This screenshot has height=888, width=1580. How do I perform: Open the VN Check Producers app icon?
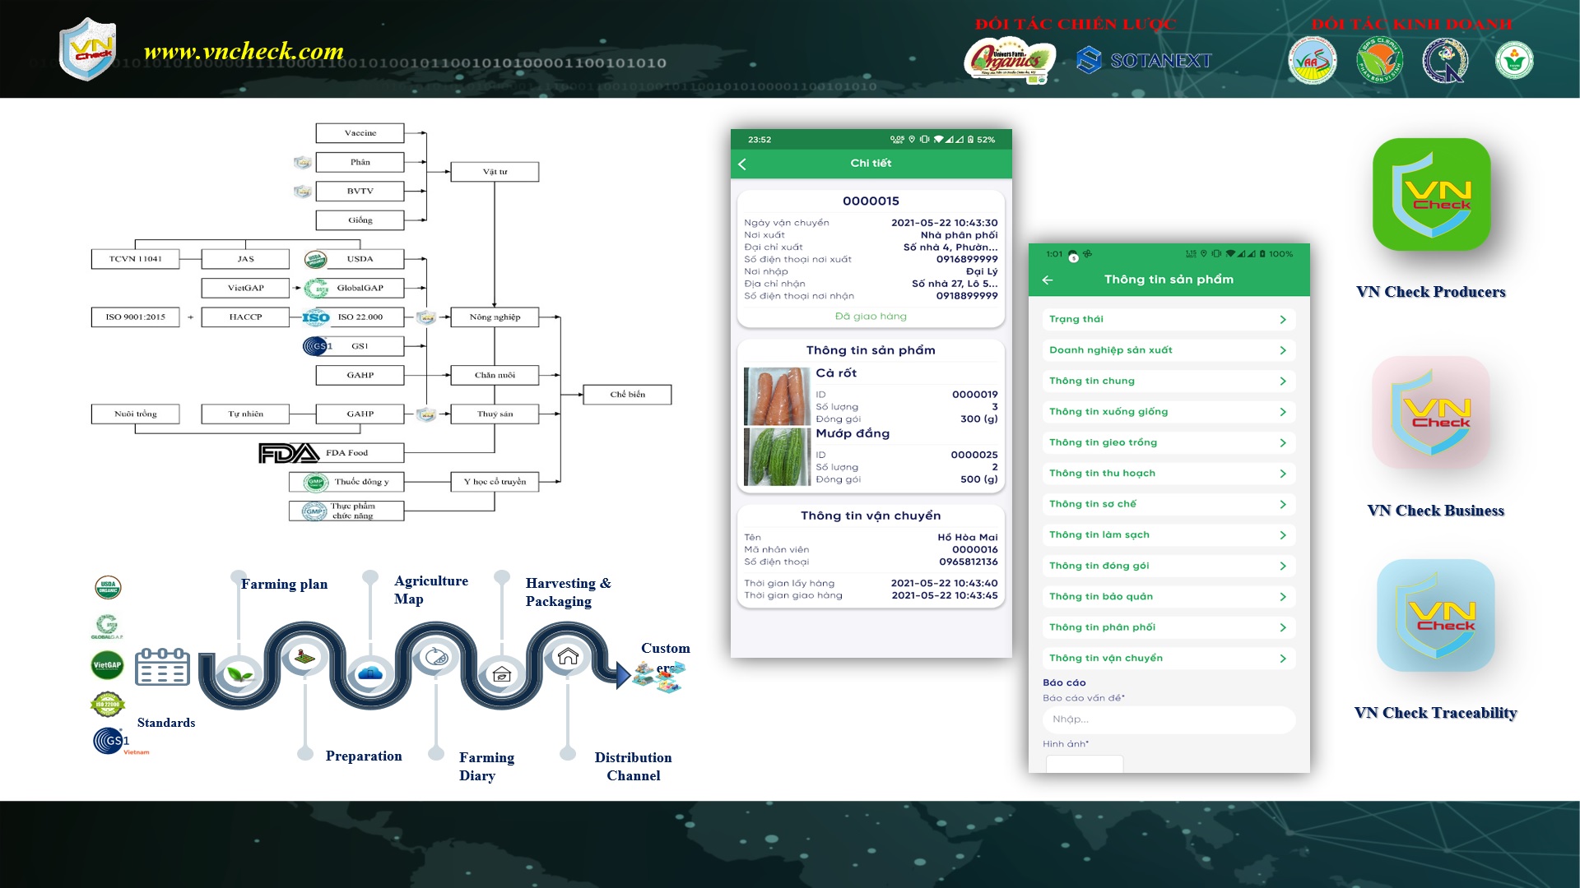click(1431, 195)
